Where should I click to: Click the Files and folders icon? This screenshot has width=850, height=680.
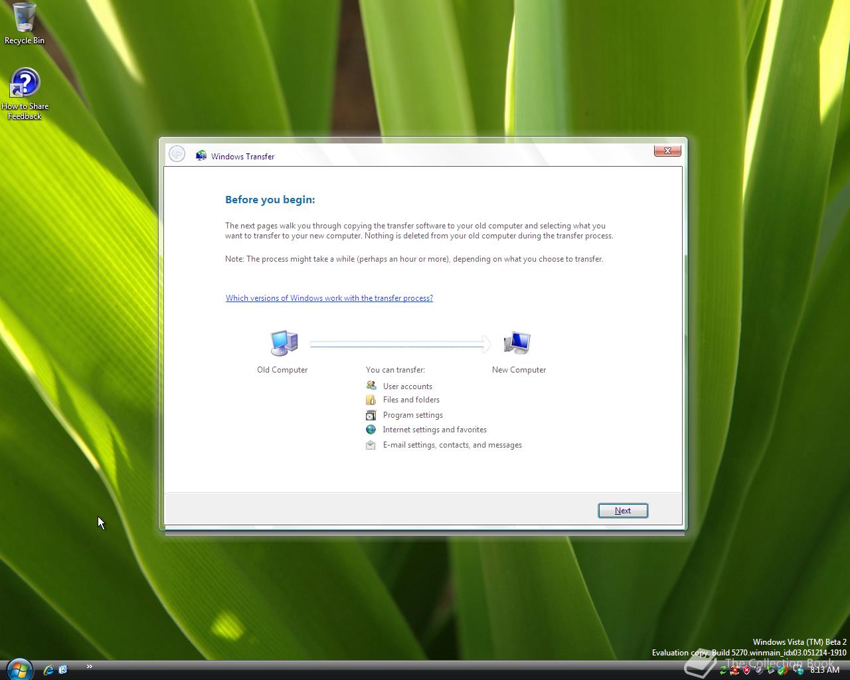(371, 400)
